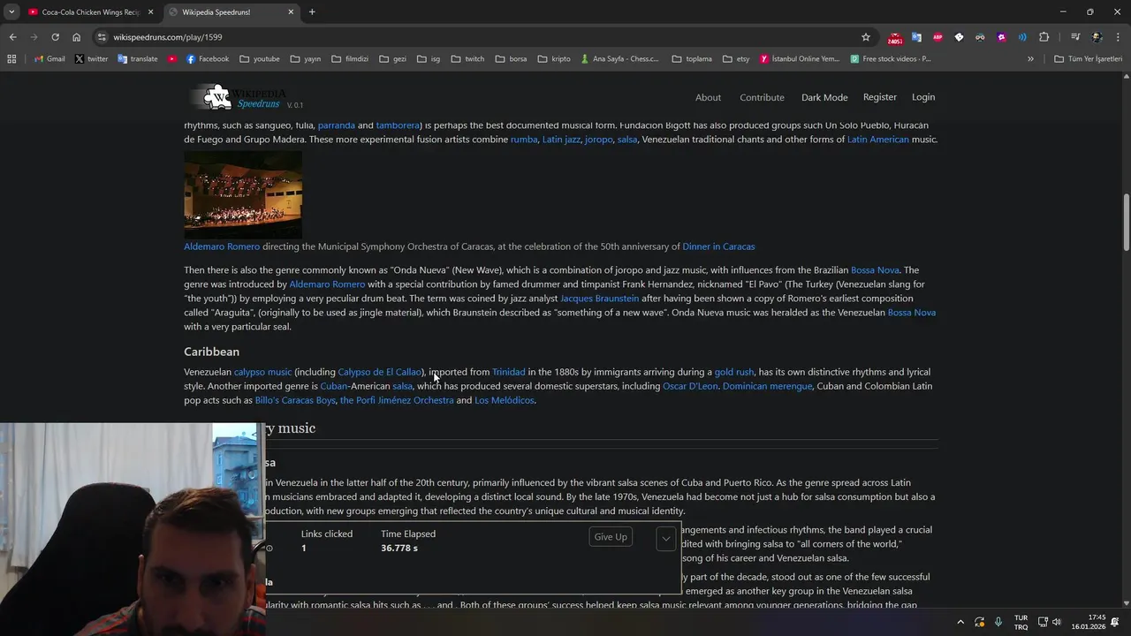This screenshot has height=636, width=1131.
Task: Open the twitch bookmarks folder
Action: [x=467, y=59]
